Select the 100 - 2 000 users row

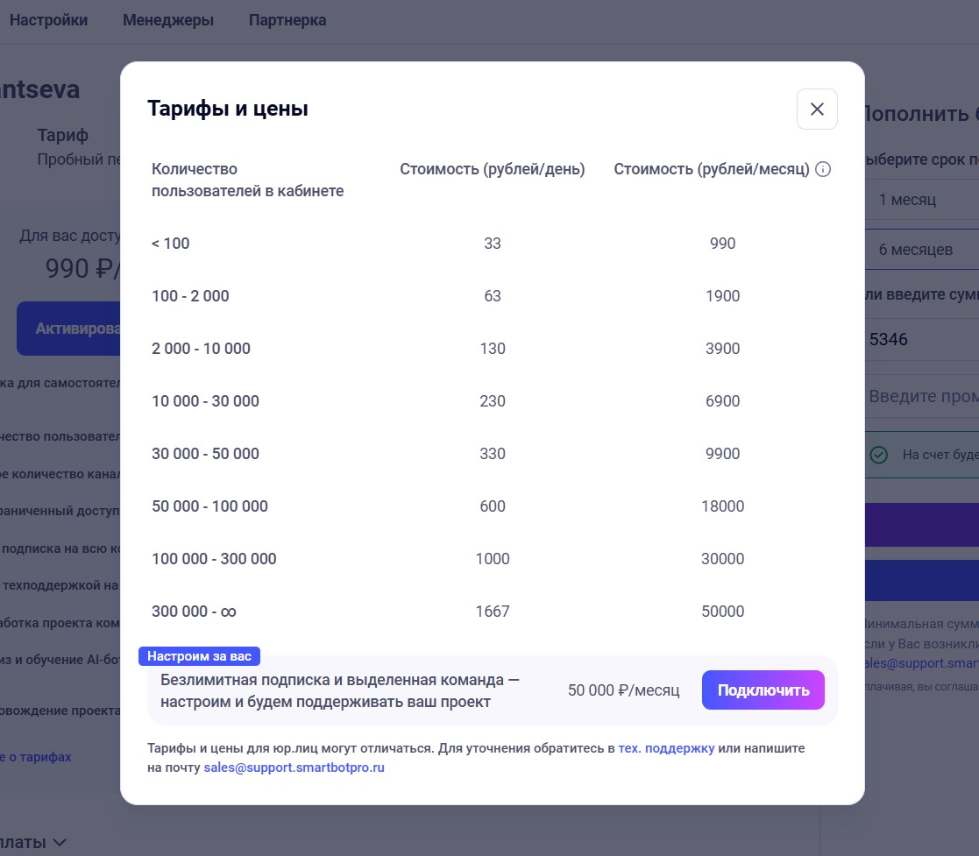(492, 296)
